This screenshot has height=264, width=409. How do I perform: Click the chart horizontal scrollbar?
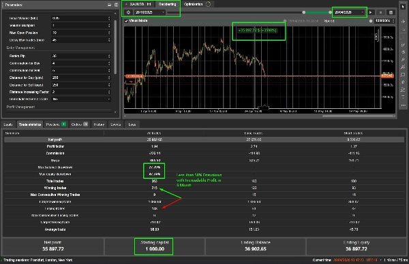tap(359, 116)
